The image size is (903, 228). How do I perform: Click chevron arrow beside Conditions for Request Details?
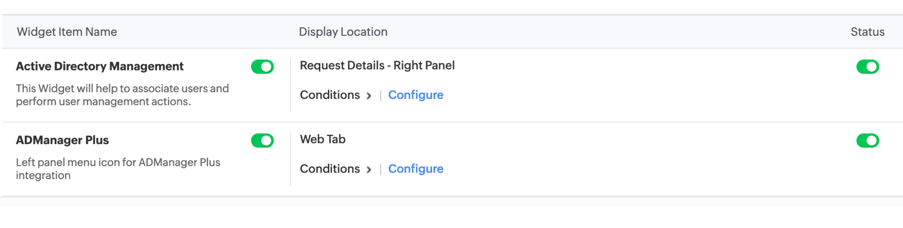point(369,96)
